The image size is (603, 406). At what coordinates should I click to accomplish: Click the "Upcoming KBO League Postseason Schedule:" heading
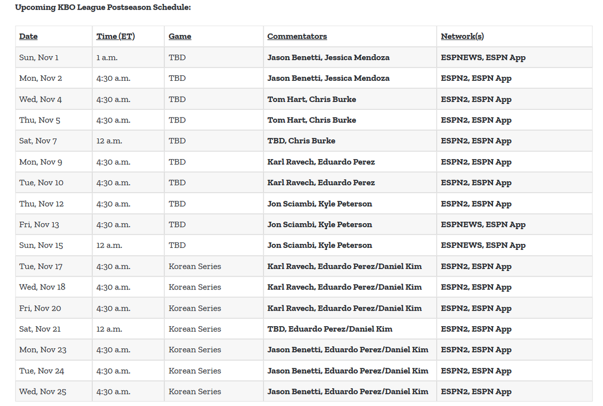(103, 8)
